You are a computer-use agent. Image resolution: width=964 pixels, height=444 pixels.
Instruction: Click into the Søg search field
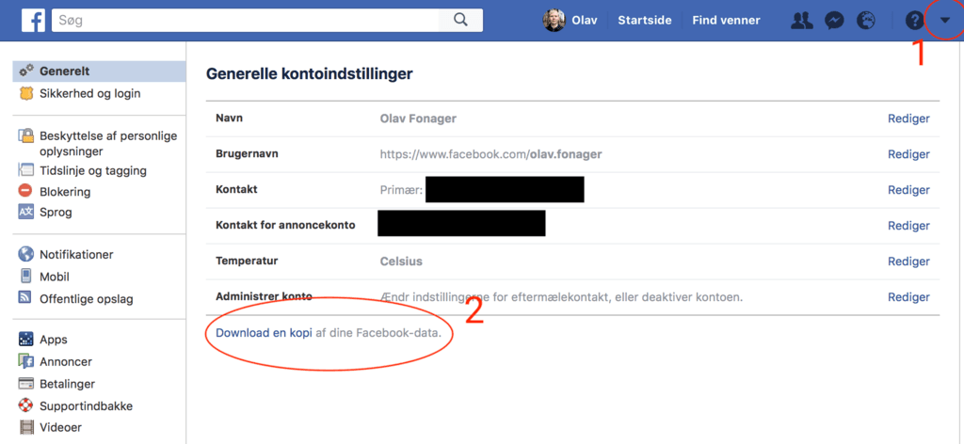click(x=246, y=21)
